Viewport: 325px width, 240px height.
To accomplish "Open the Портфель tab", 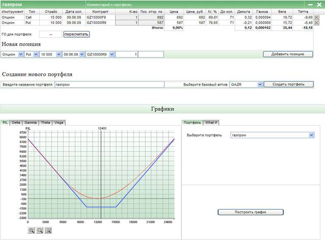I will tap(192, 122).
